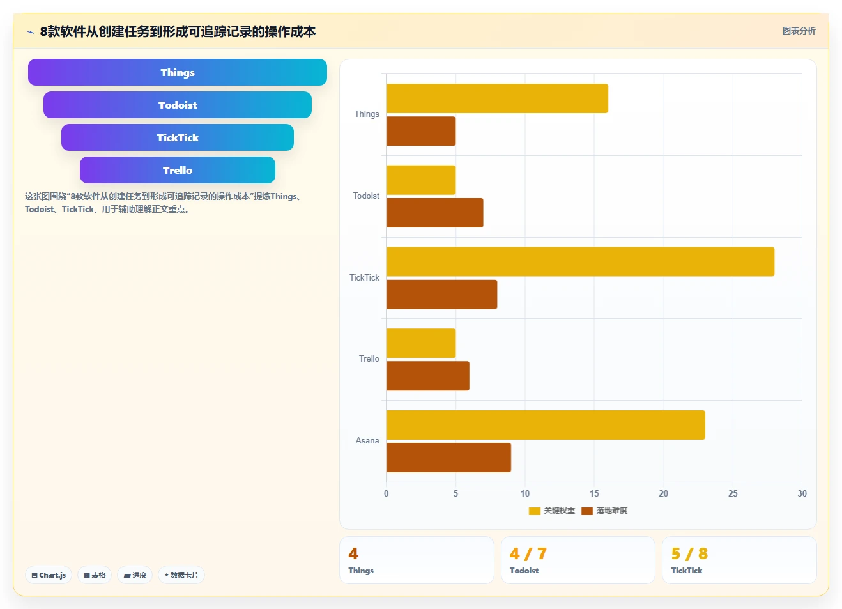Toggle the 落地难度 legend swatch
Image resolution: width=842 pixels, height=609 pixels.
tap(587, 511)
